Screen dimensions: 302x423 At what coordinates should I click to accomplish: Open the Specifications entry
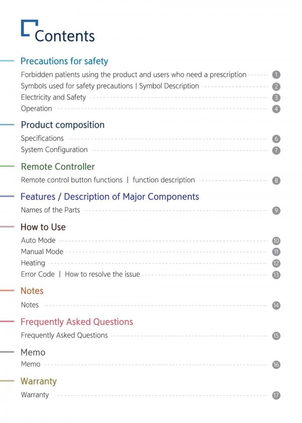coord(42,138)
